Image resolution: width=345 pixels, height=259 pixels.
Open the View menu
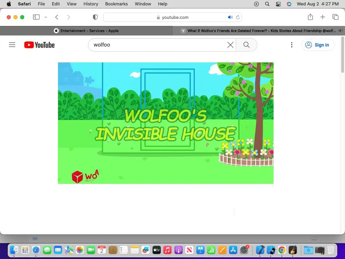(x=72, y=4)
